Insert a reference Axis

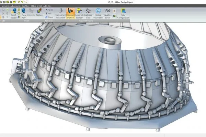(x=48, y=13)
